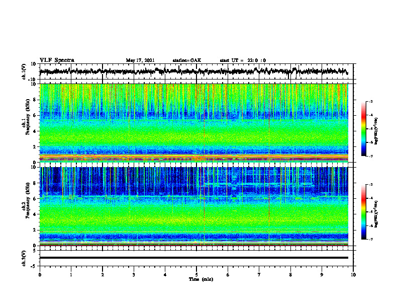Click the "2" kHz tick of ch.1 spectrogram
The height and width of the screenshot is (308, 398).
(x=35, y=147)
